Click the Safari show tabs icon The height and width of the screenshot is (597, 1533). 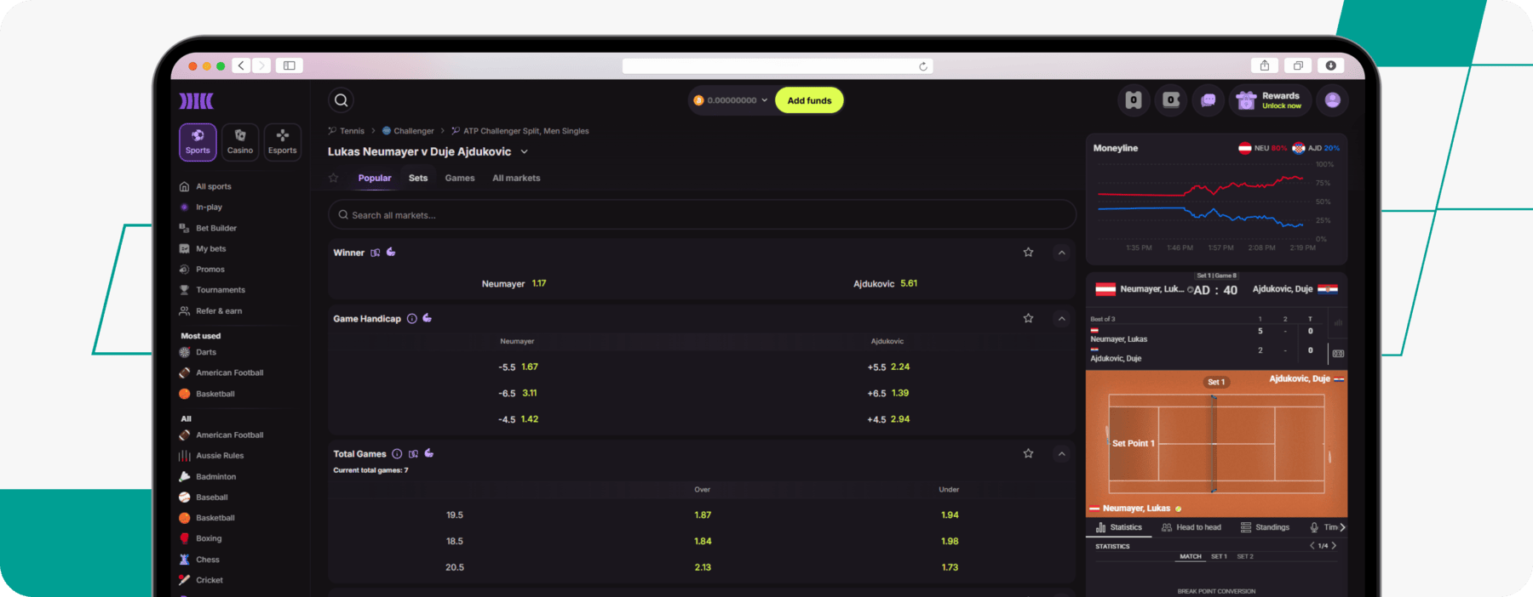click(1298, 65)
